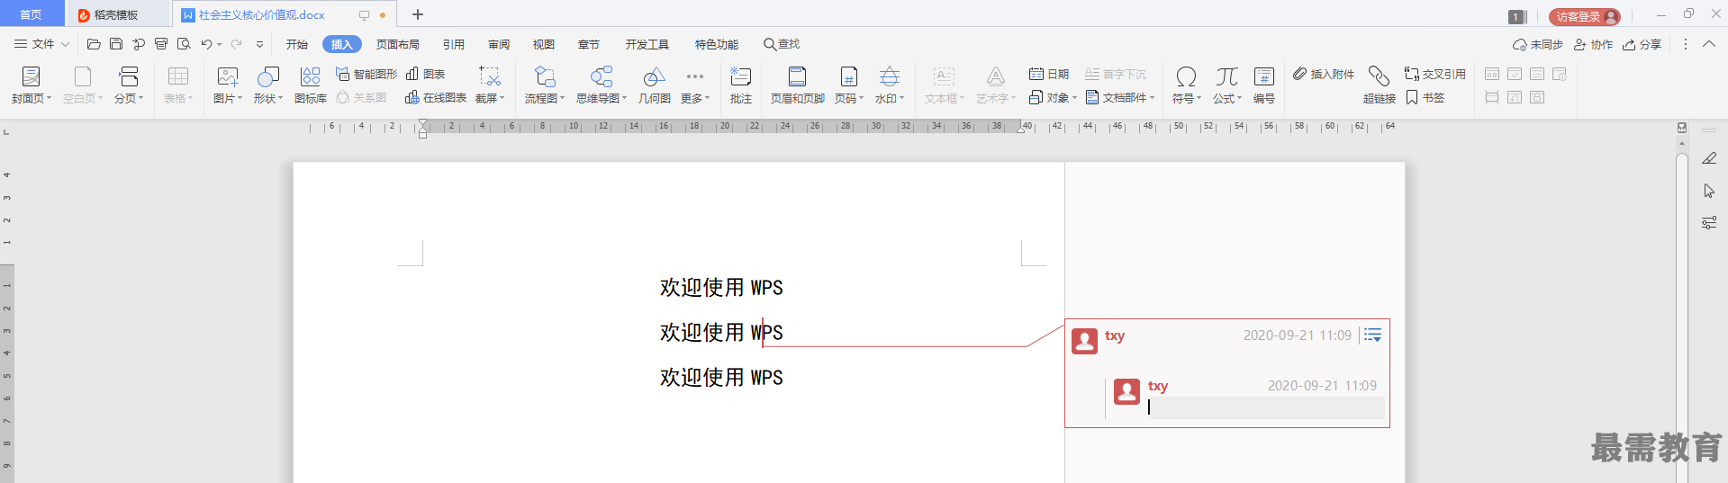Image resolution: width=1728 pixels, height=483 pixels.
Task: Open the 水印 watermark options
Action: (x=890, y=85)
